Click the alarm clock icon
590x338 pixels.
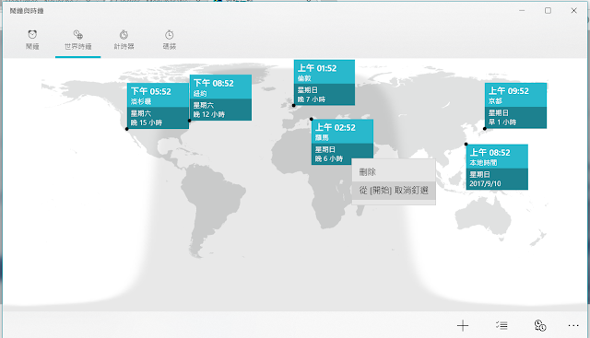(32, 35)
